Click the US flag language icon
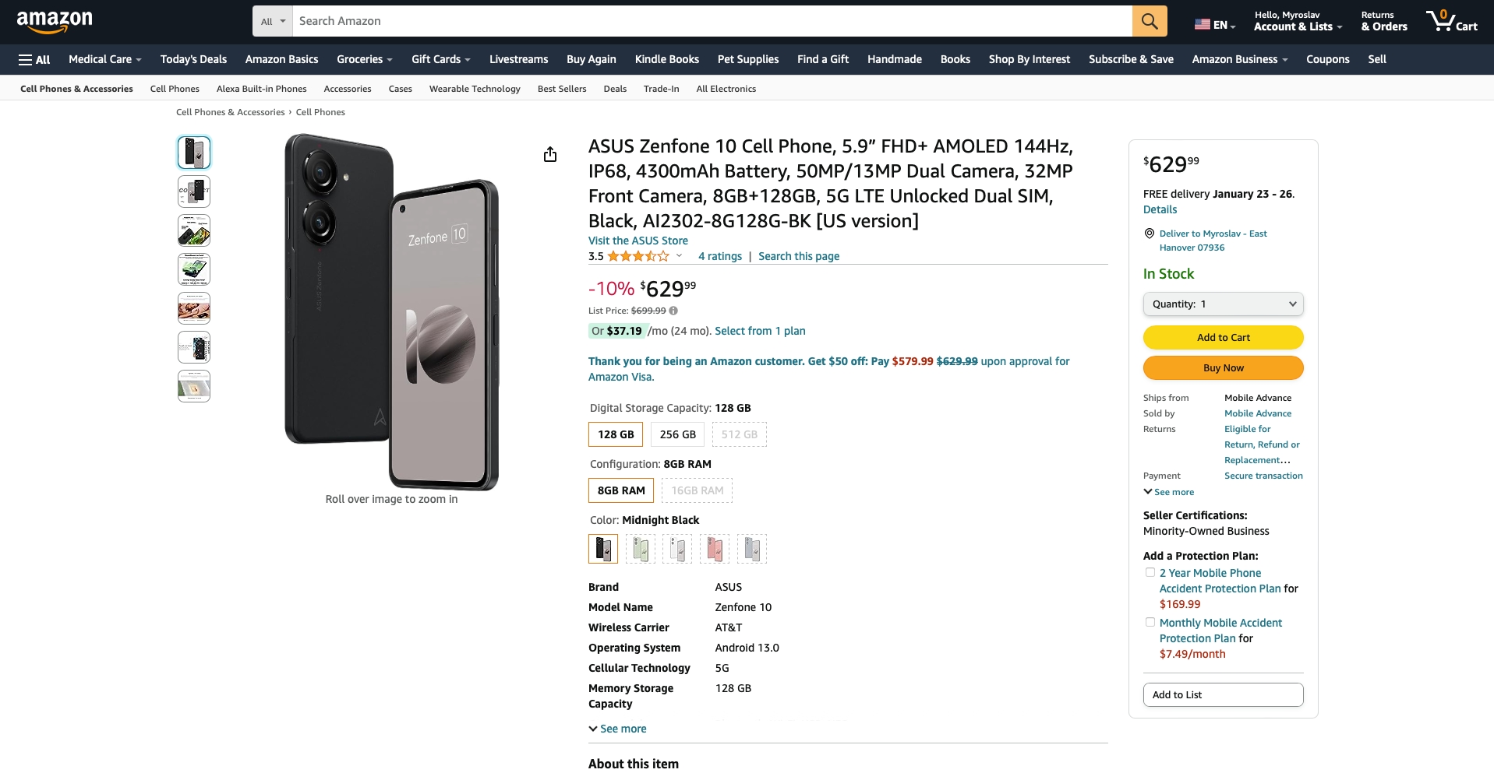Viewport: 1494px width, 773px height. tap(1202, 25)
